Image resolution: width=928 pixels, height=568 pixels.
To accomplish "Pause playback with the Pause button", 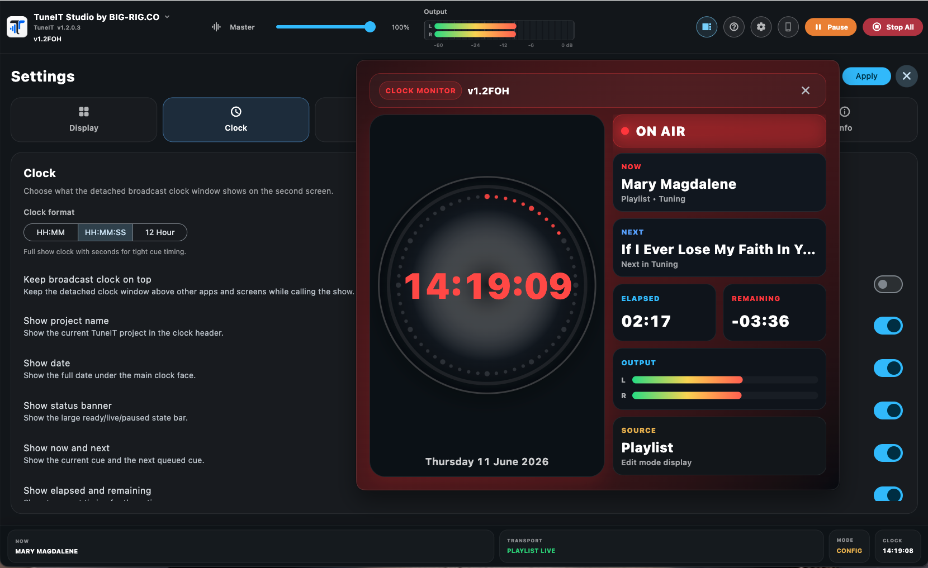I will click(831, 27).
